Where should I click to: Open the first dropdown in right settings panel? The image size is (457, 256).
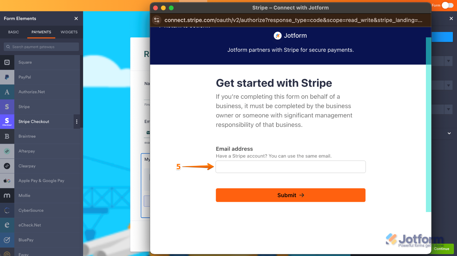coord(448,61)
